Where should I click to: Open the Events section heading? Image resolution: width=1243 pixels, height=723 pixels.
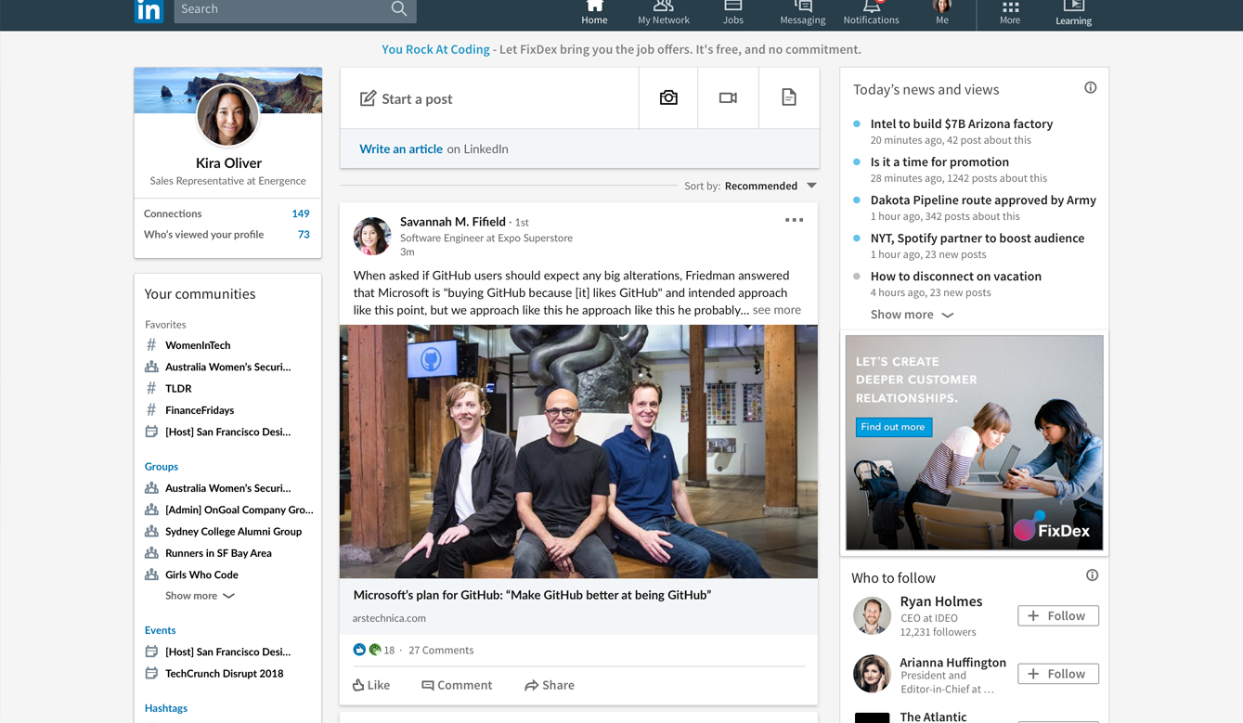[x=161, y=630]
